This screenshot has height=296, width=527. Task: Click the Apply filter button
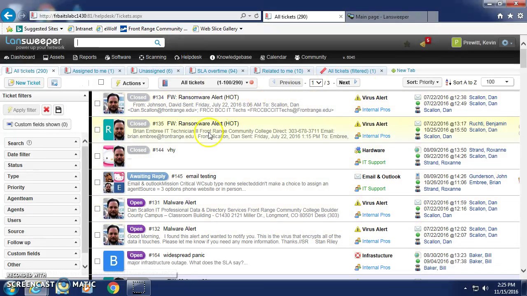pyautogui.click(x=21, y=110)
